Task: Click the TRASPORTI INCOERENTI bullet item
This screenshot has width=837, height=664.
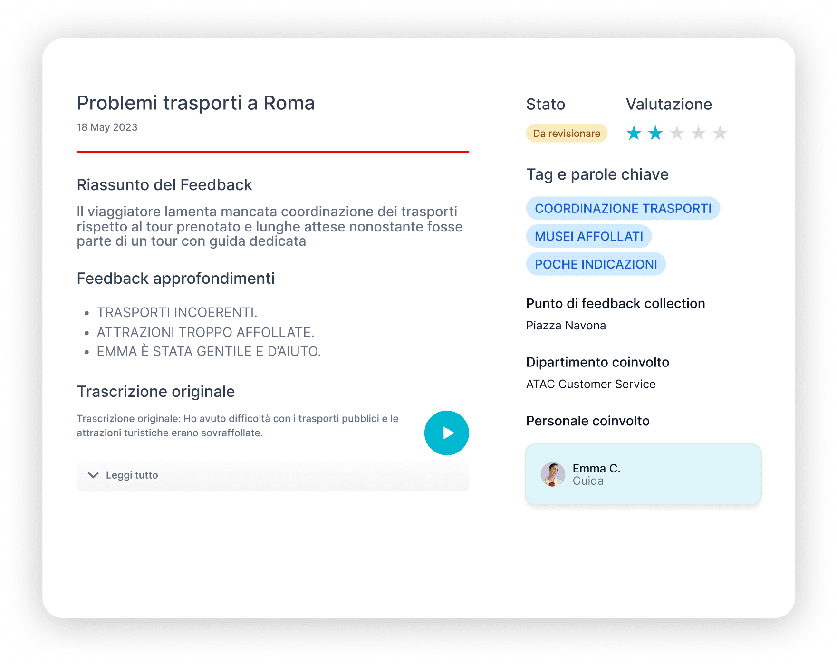Action: (x=177, y=312)
